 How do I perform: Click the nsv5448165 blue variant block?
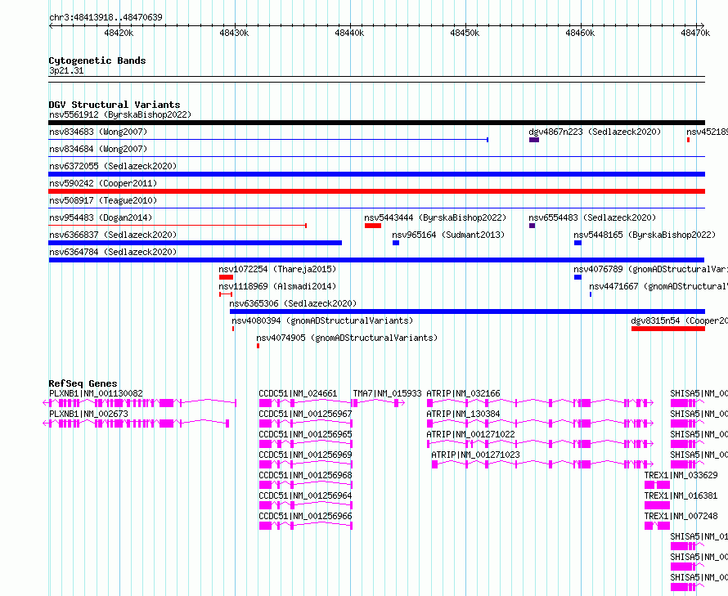coord(577,243)
